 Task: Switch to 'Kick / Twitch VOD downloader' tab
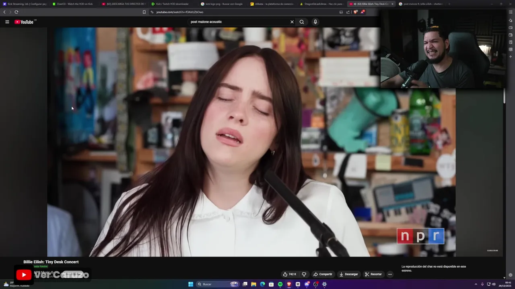(x=173, y=4)
